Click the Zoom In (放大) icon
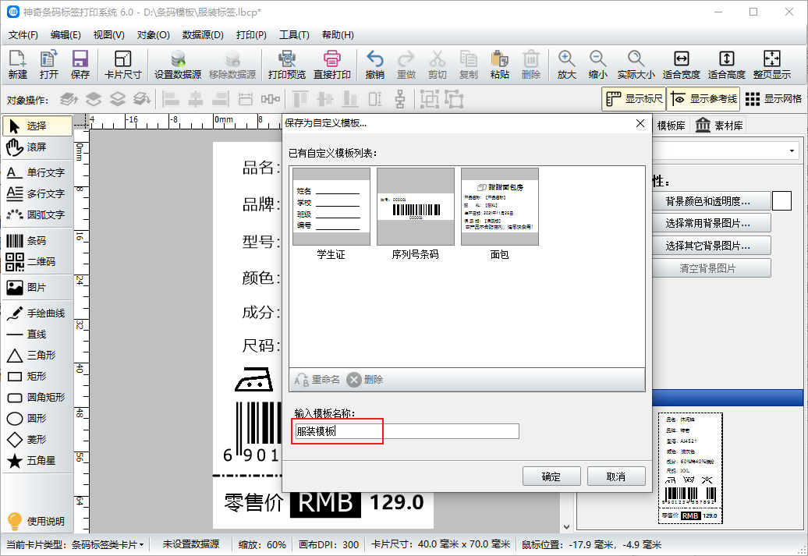The height and width of the screenshot is (556, 808). (x=566, y=65)
